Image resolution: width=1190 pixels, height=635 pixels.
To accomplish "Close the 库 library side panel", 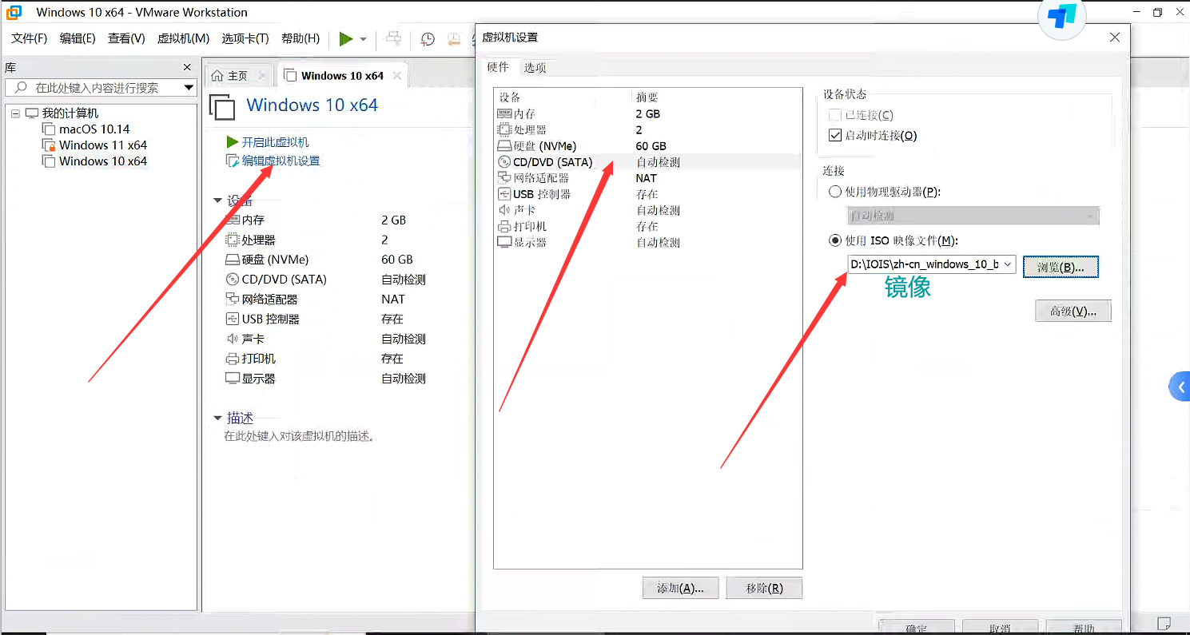I will 187,68.
